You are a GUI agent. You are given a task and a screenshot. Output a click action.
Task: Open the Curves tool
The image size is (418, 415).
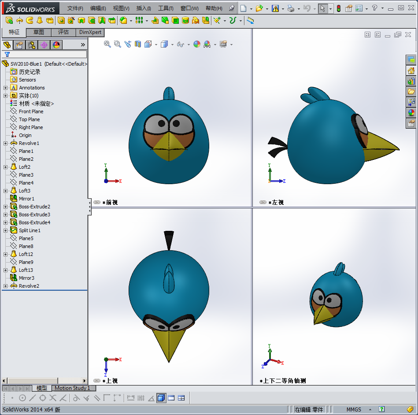tap(233, 20)
